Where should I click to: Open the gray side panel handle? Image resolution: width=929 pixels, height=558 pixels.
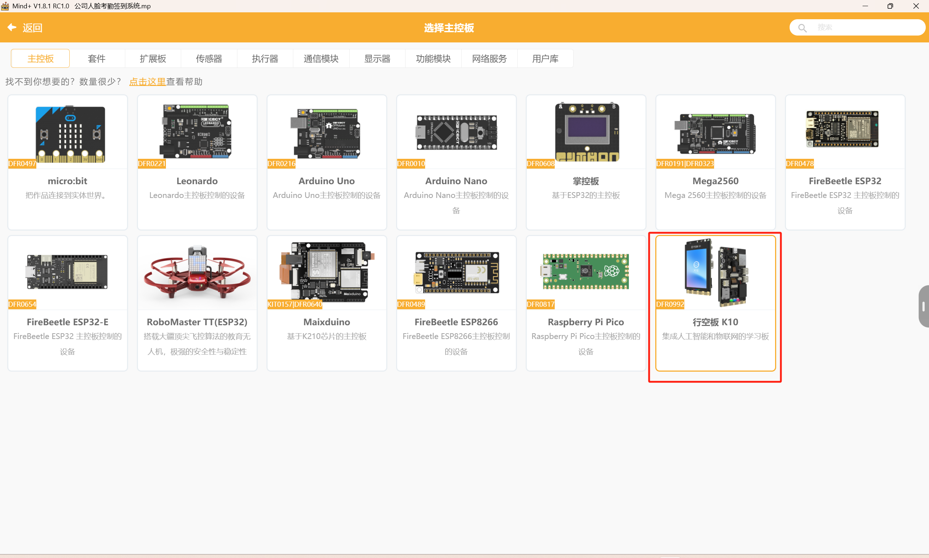[x=923, y=306]
